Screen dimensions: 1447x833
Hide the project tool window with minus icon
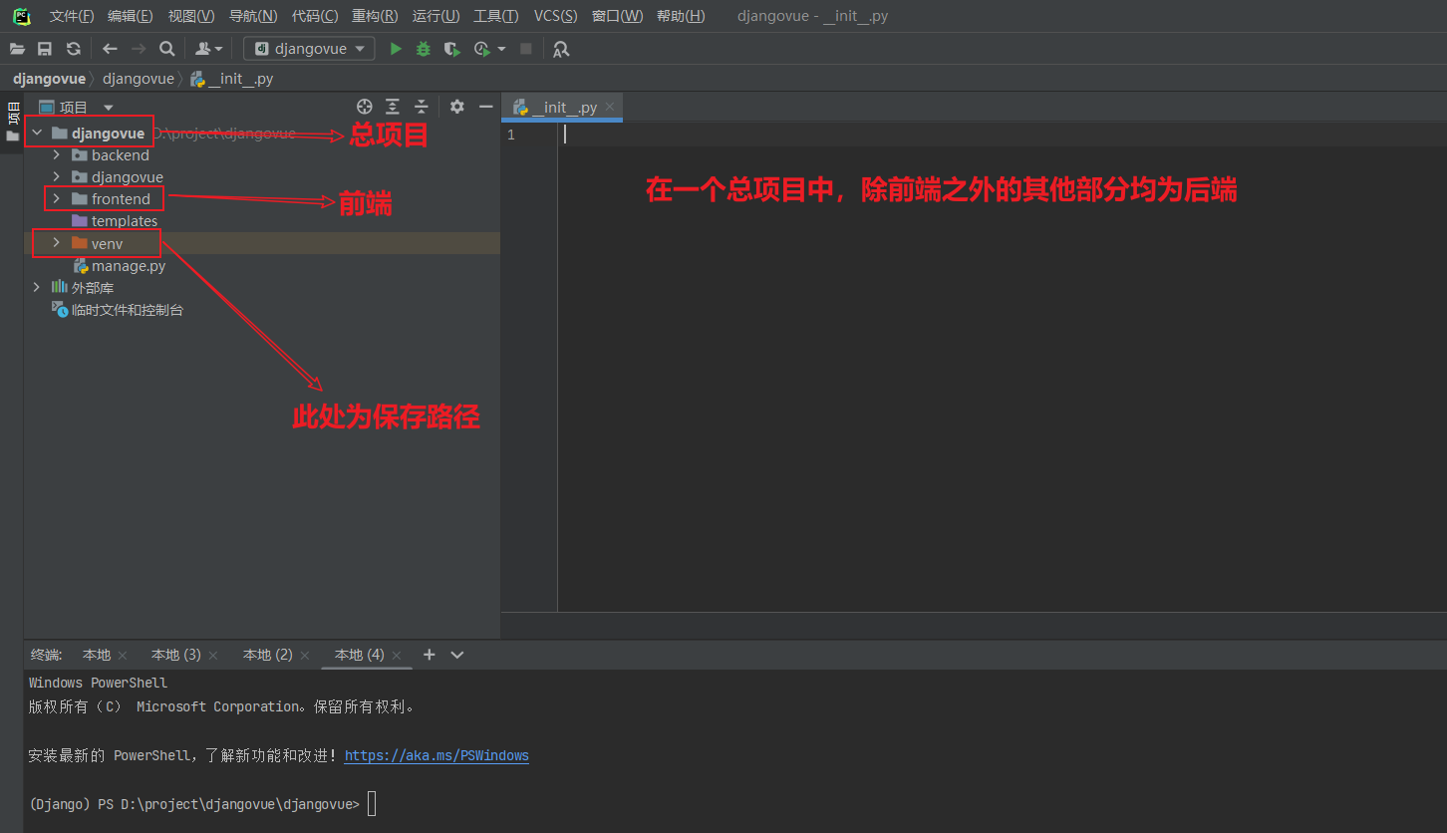pos(485,106)
